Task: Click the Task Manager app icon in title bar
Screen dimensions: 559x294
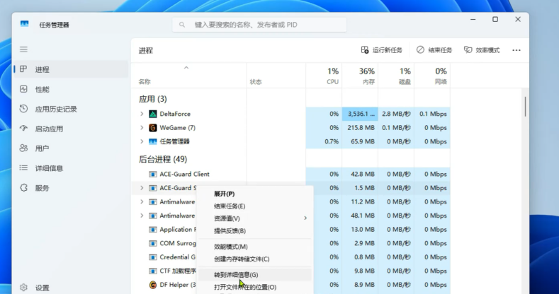Action: coord(25,24)
